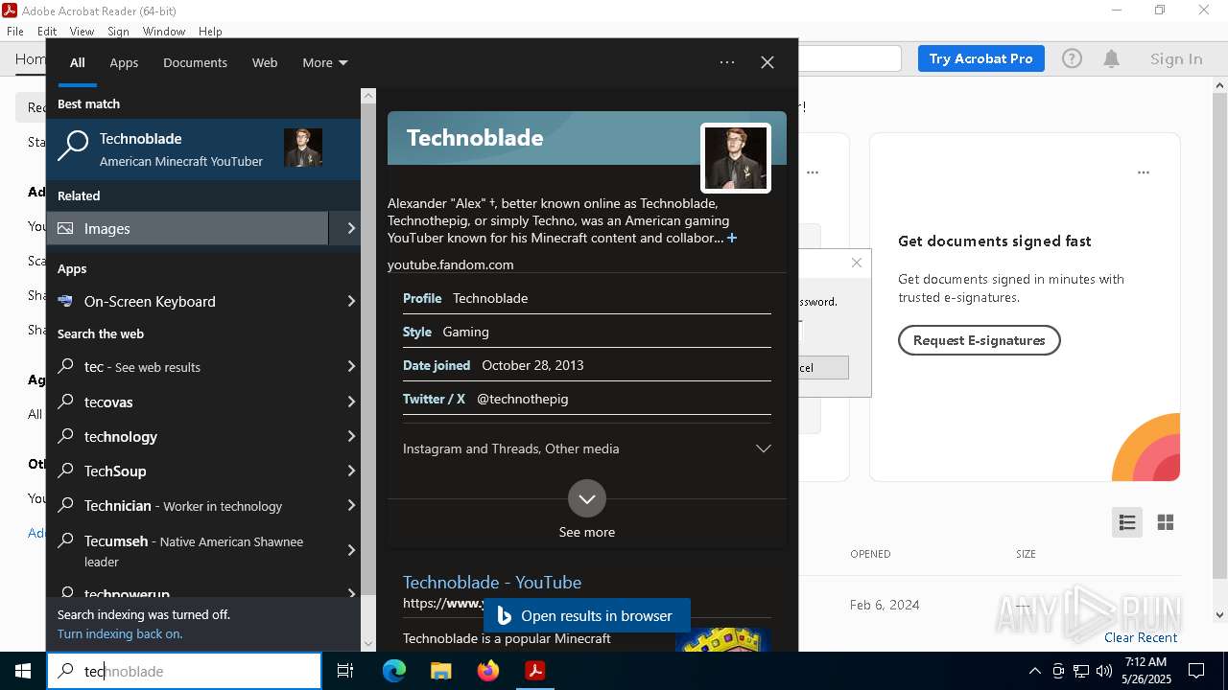Select the Web search tab
The width and height of the screenshot is (1228, 690).
click(265, 62)
